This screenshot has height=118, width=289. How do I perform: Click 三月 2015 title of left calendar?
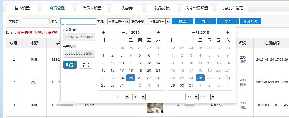pos(131,33)
